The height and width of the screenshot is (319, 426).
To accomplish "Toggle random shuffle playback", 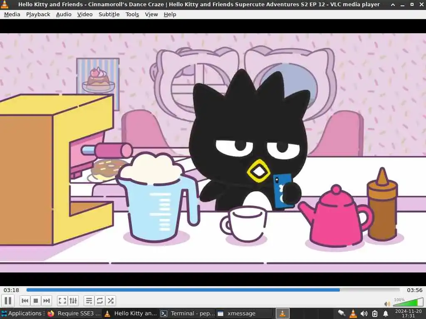I will point(111,301).
